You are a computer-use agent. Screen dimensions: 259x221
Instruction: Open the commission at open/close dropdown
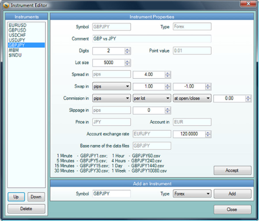point(192,98)
